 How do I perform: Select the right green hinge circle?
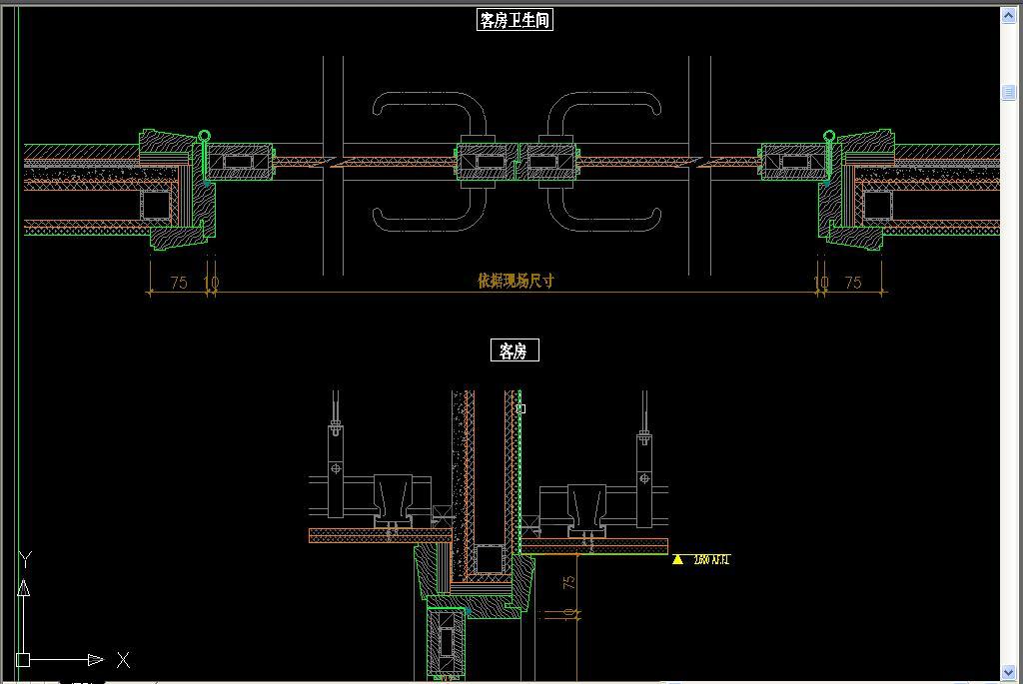pyautogui.click(x=828, y=136)
